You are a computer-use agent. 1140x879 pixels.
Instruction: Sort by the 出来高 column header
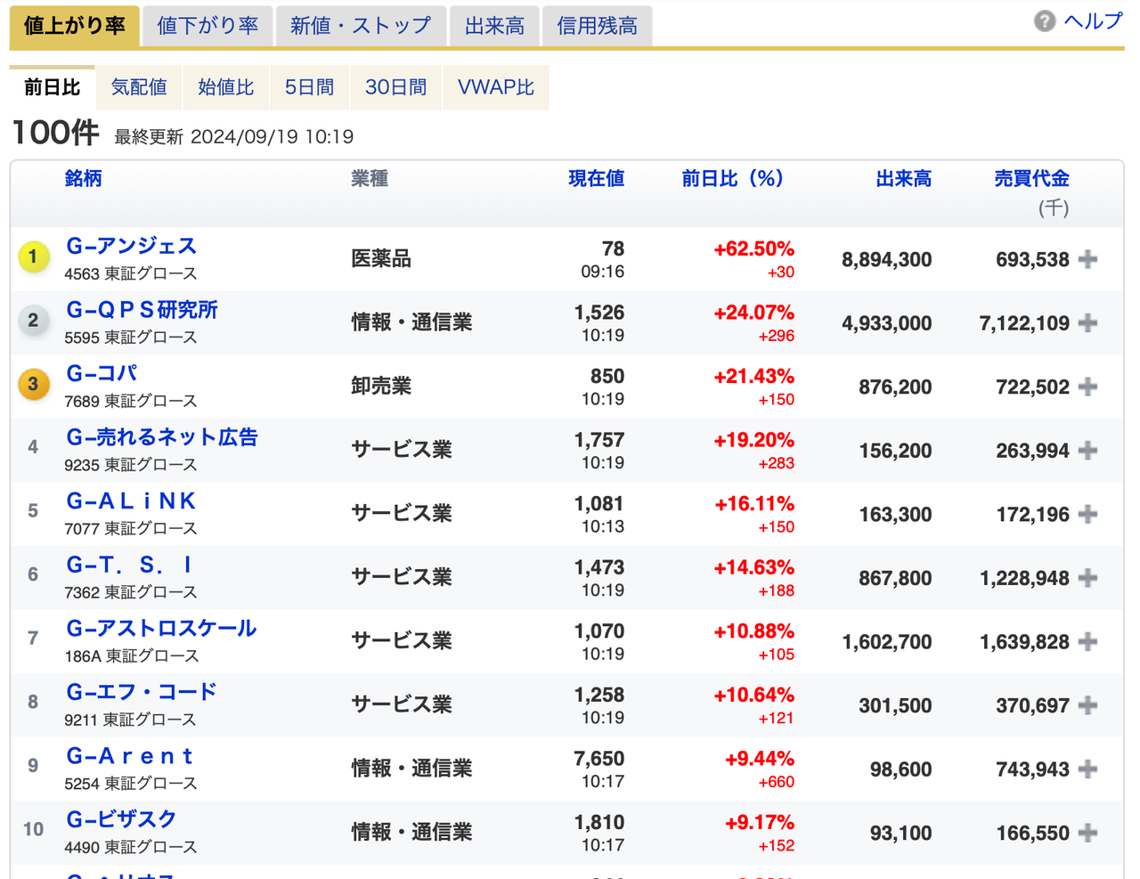click(x=902, y=178)
